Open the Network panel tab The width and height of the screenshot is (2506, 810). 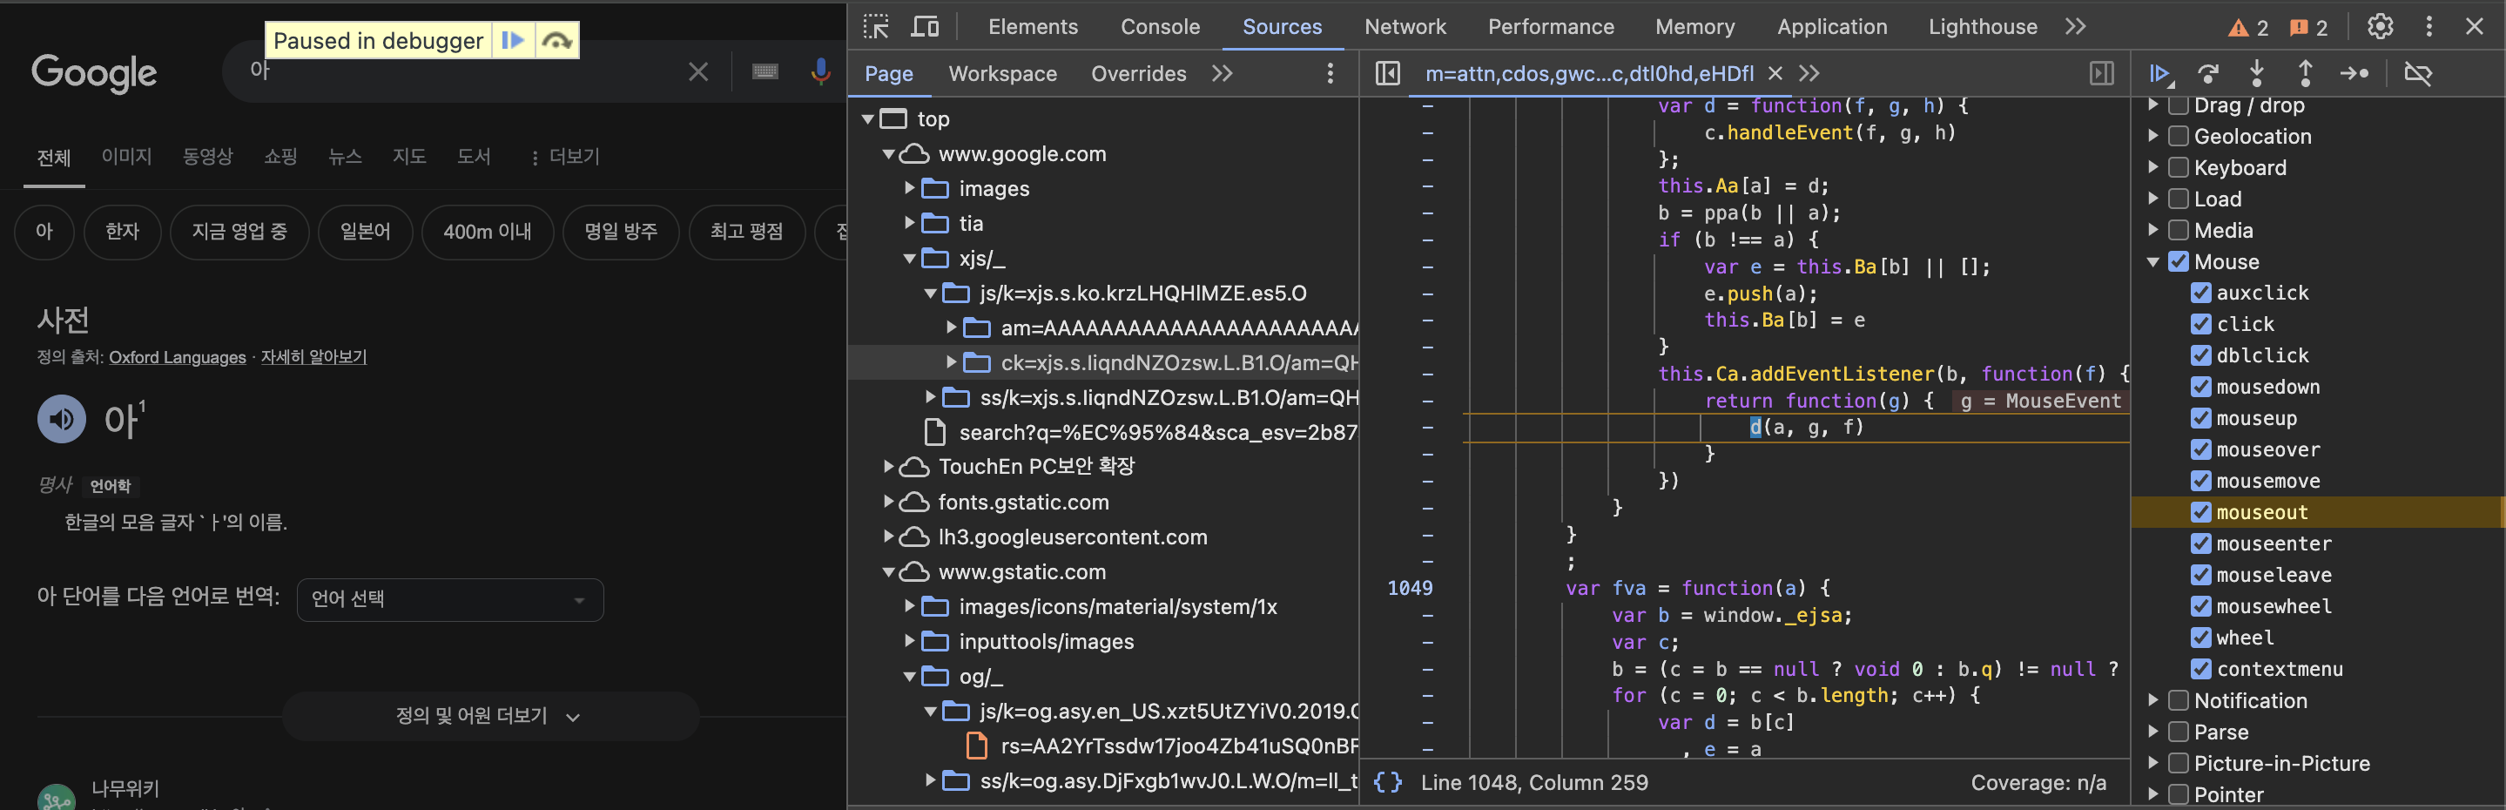coord(1405,26)
